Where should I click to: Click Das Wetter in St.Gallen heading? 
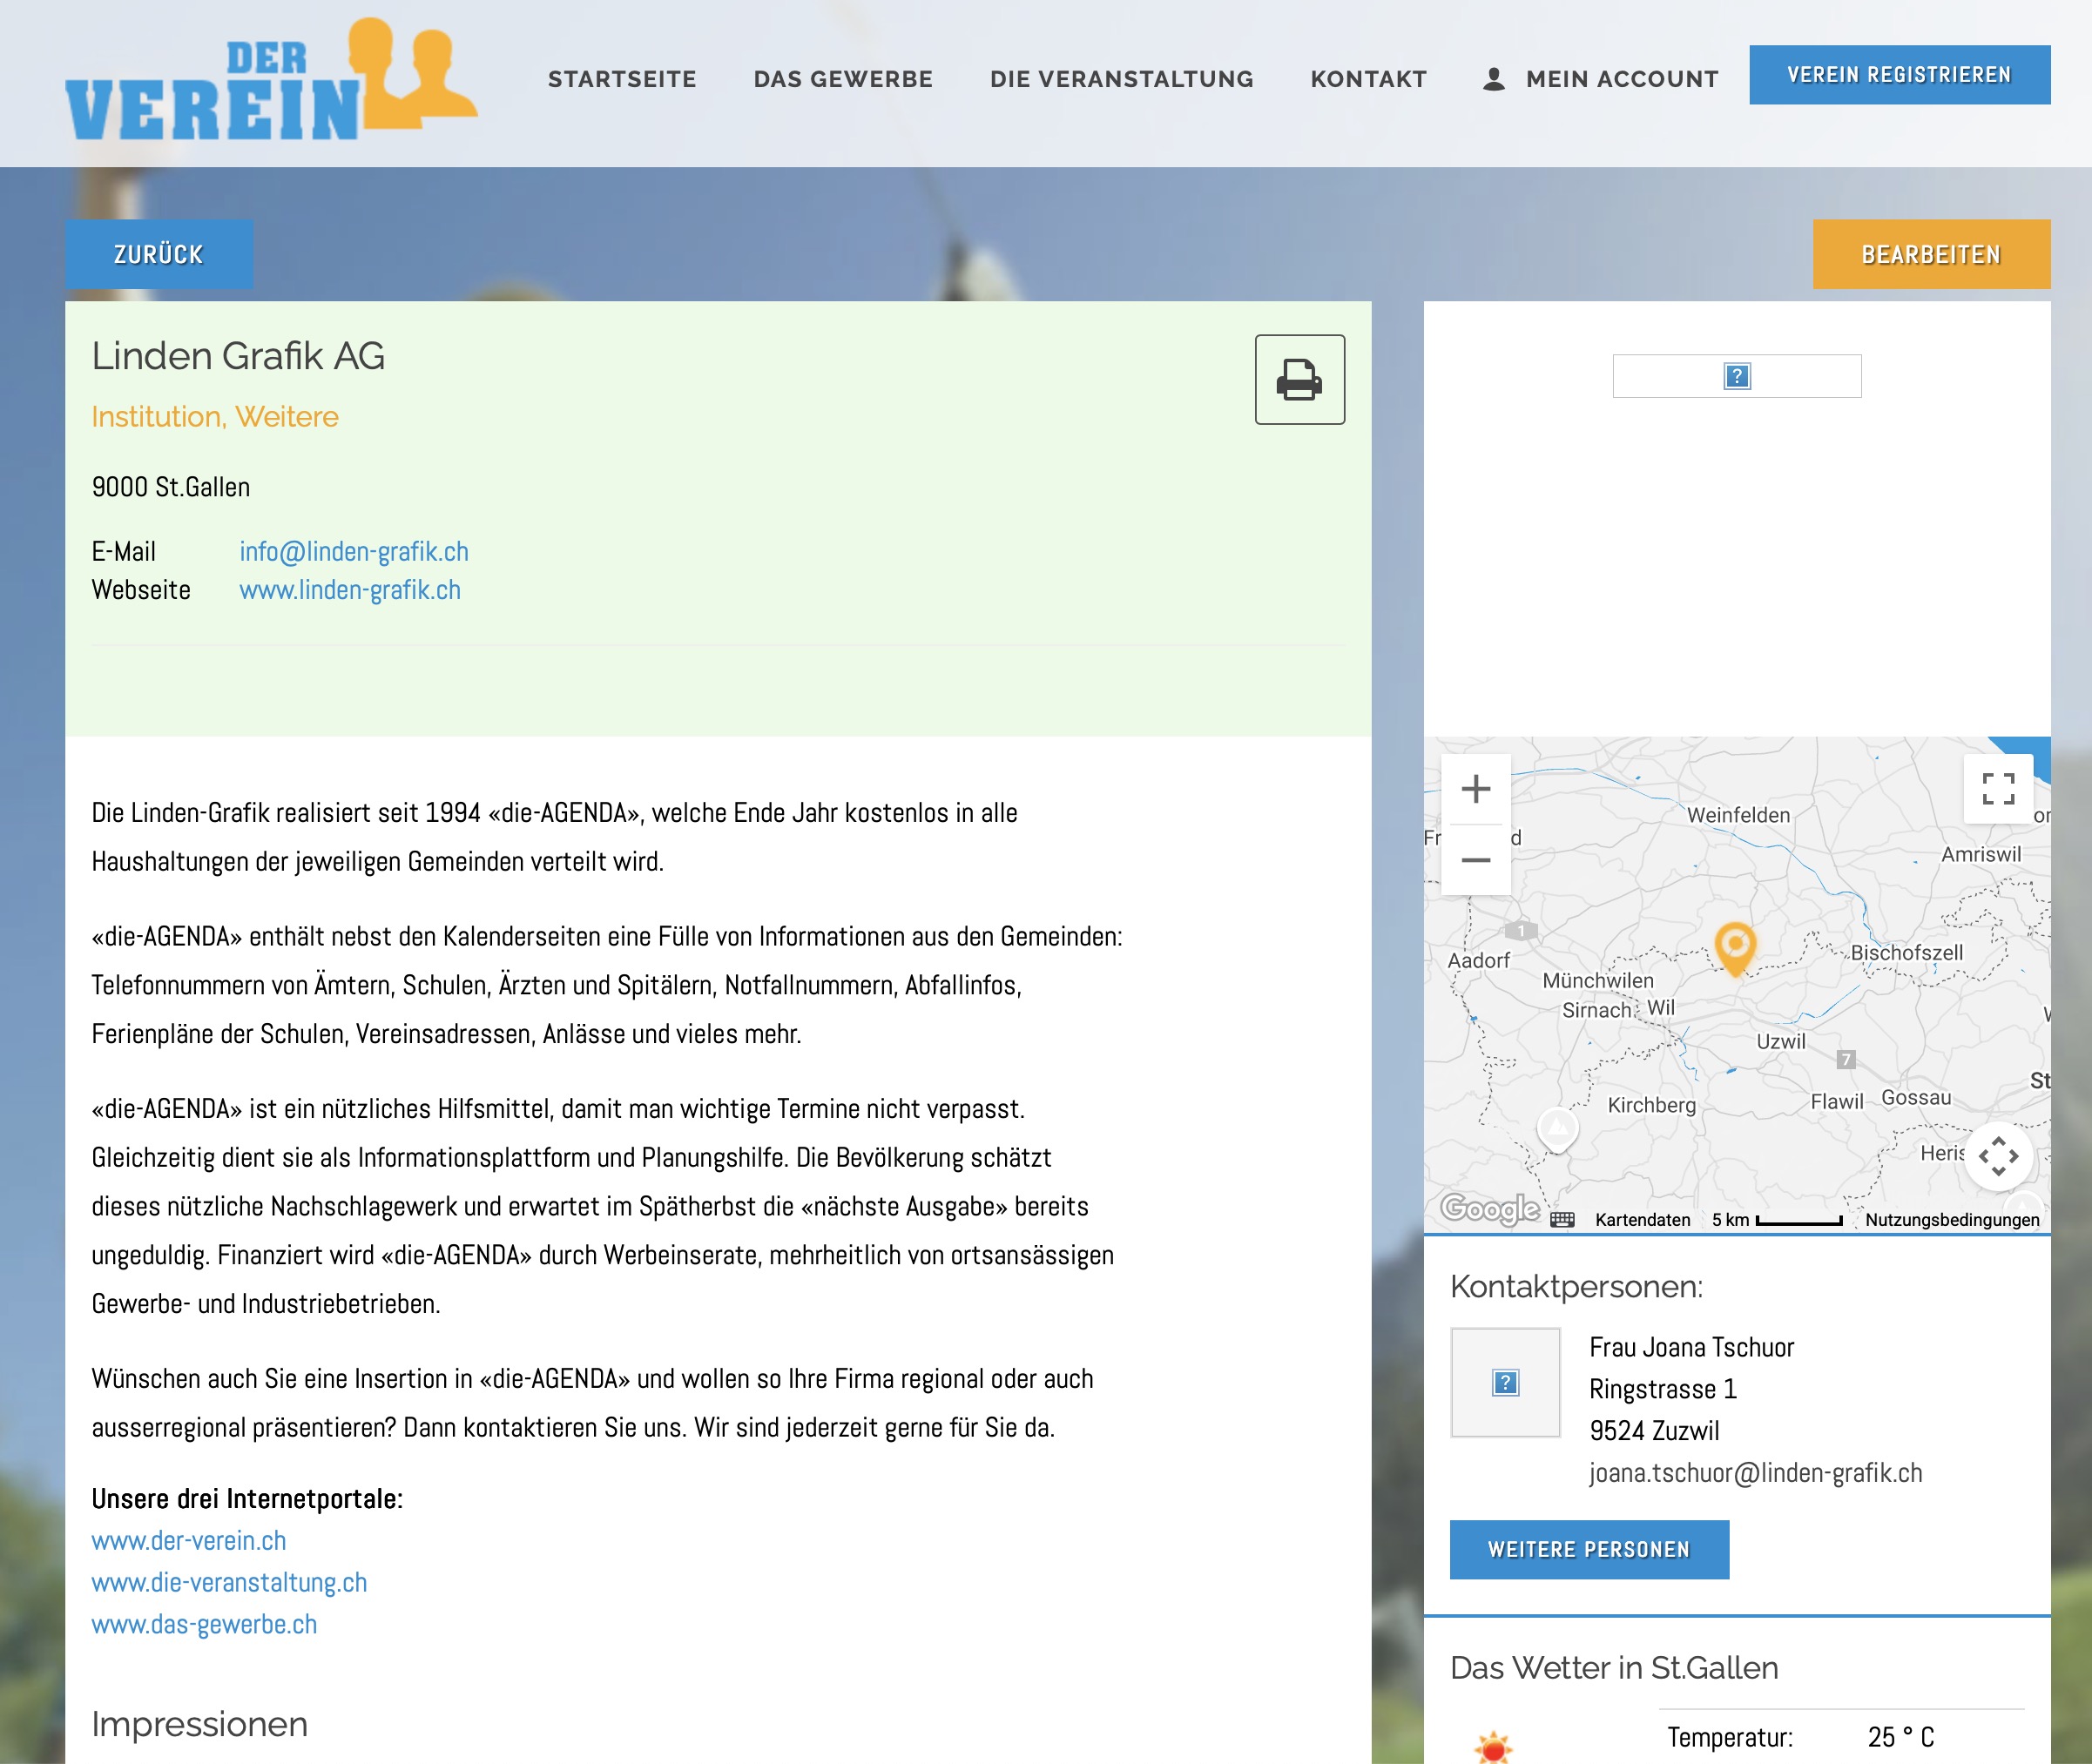coord(1614,1668)
